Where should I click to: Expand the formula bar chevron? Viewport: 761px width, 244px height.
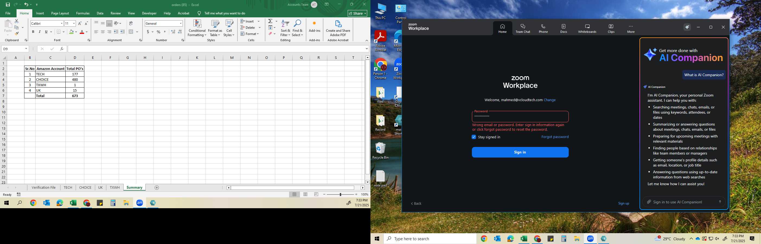tap(367, 49)
